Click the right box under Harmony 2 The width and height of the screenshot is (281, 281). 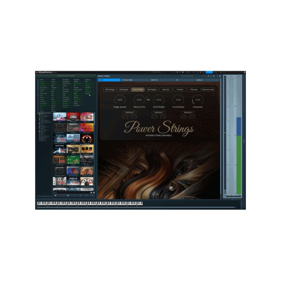(x=163, y=117)
